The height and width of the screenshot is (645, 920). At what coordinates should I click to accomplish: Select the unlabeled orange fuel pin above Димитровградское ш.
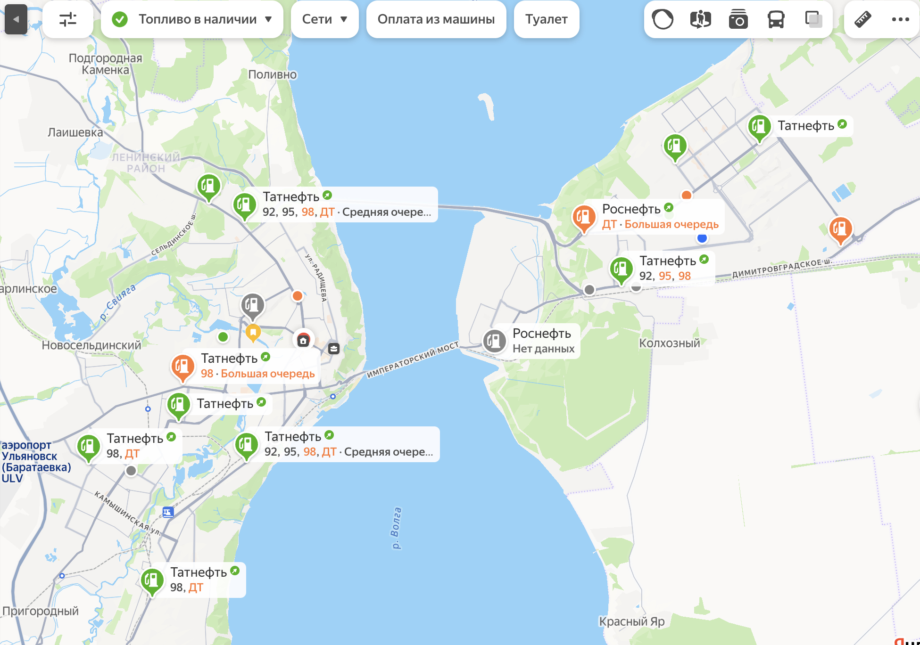pos(840,230)
